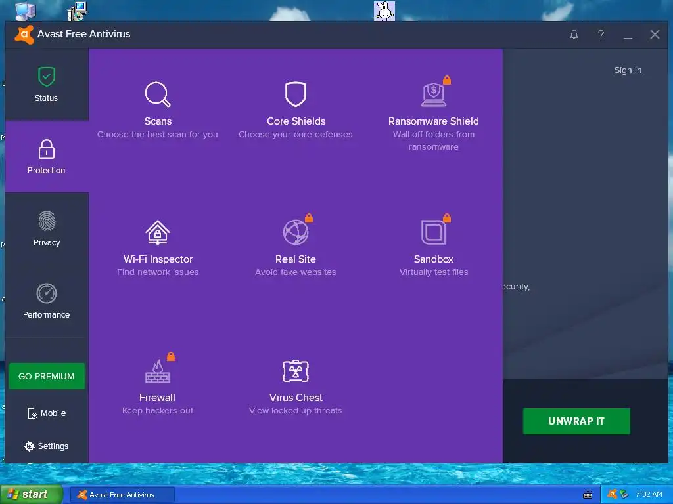This screenshot has width=673, height=504.
Task: Click the Sandbox title text
Action: 434,259
